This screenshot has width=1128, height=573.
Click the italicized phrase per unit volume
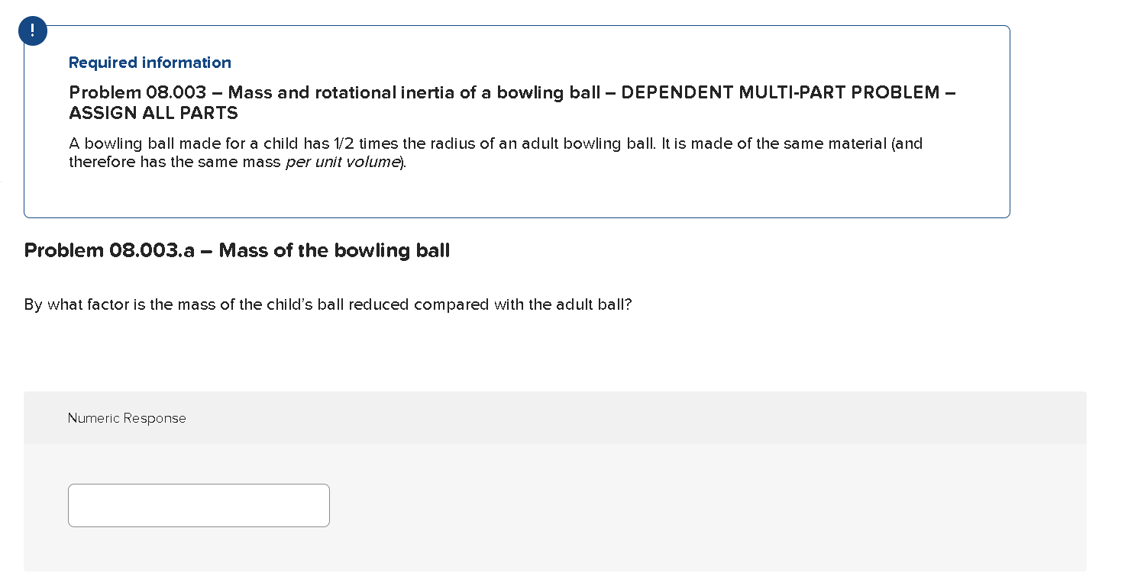(x=342, y=162)
